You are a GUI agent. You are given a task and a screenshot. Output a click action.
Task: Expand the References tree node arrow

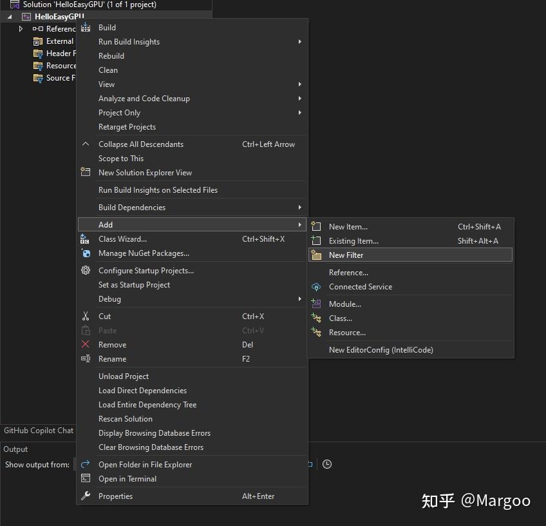pos(21,28)
